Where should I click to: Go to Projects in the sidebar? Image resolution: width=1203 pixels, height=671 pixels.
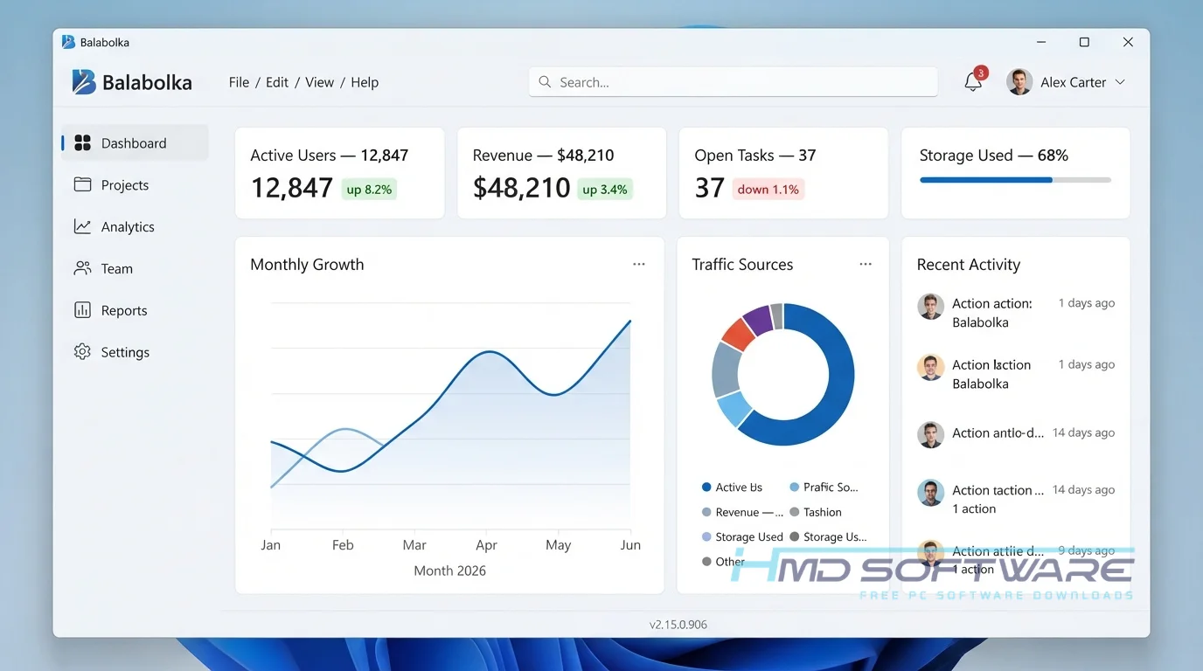tap(125, 185)
